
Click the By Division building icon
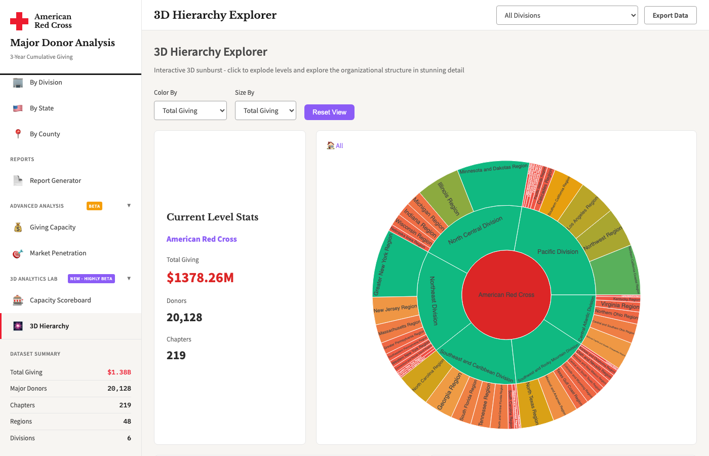[x=18, y=83]
